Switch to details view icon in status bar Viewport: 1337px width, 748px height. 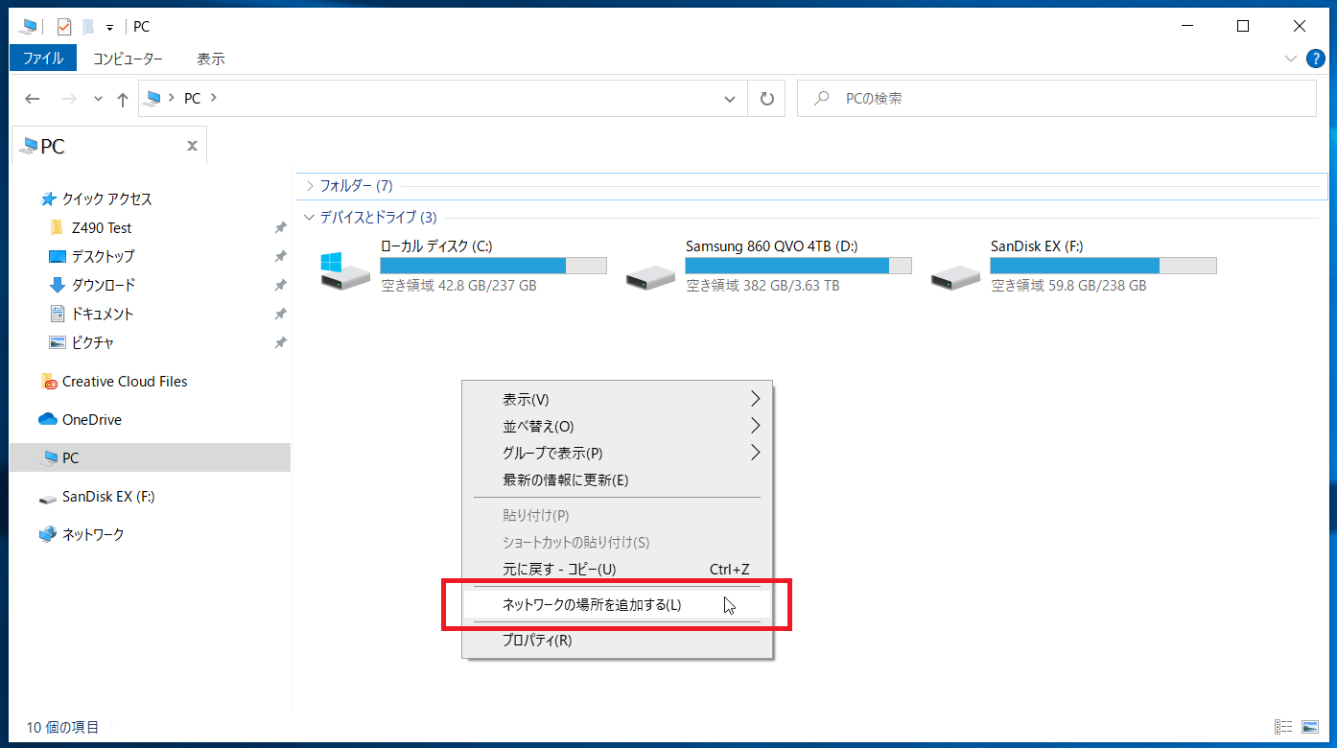(1283, 727)
